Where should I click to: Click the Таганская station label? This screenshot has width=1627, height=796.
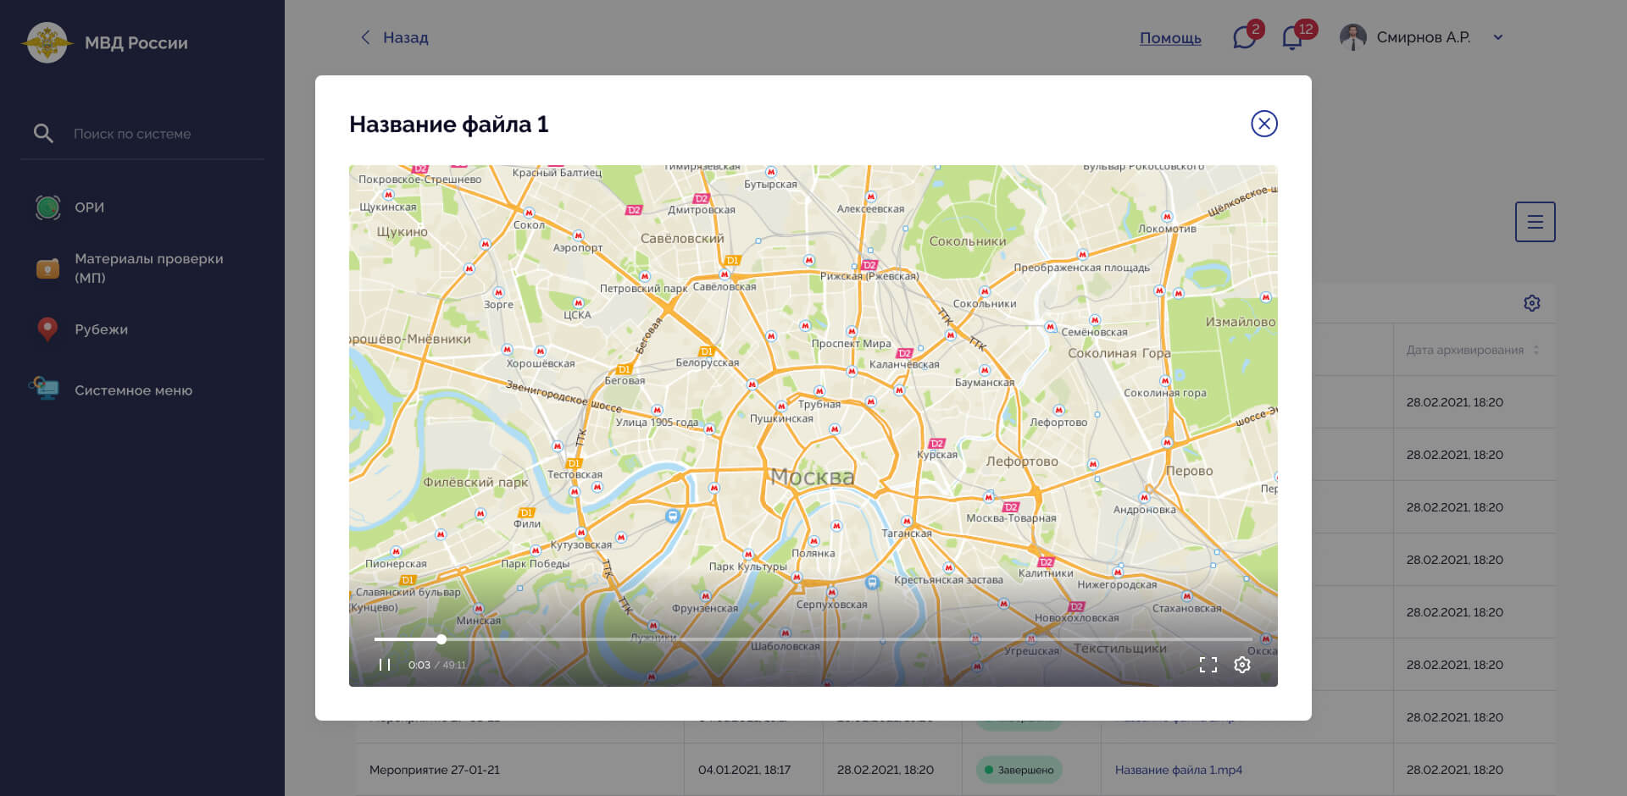[907, 533]
